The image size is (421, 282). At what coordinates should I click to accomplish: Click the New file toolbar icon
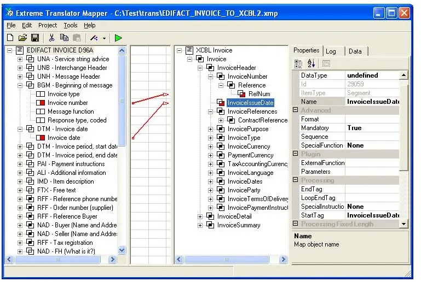(10, 38)
